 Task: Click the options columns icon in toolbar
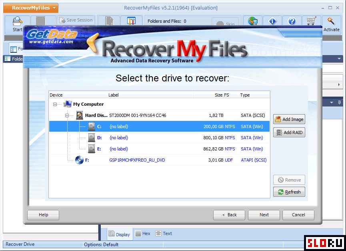[x=131, y=21]
